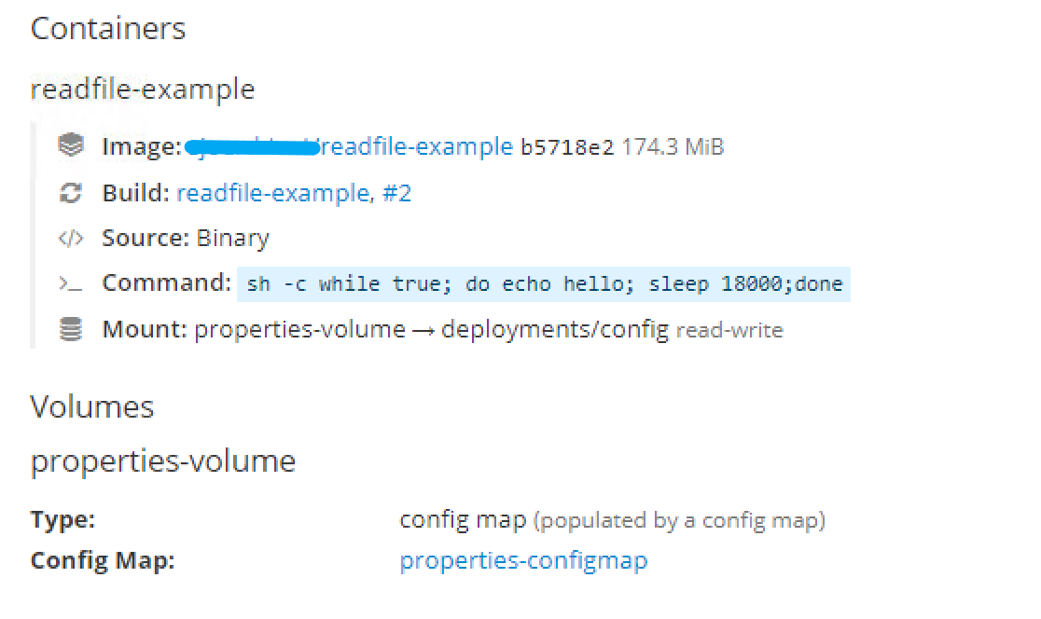Click the Volumes section heading

tap(92, 406)
